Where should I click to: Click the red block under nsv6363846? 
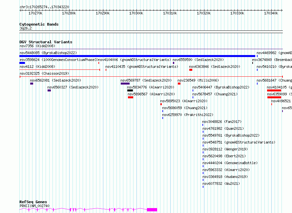tap(191, 70)
